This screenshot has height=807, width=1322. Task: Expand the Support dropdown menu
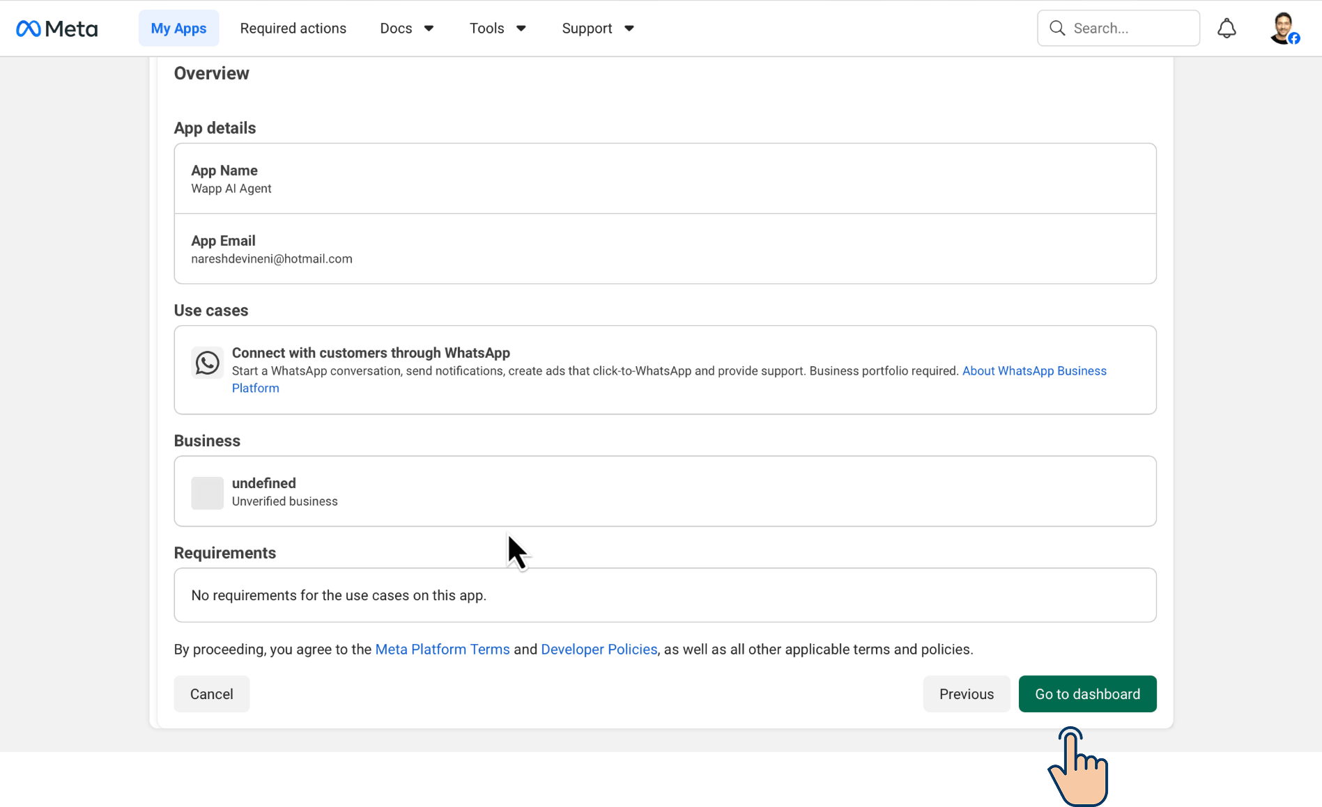(x=598, y=29)
